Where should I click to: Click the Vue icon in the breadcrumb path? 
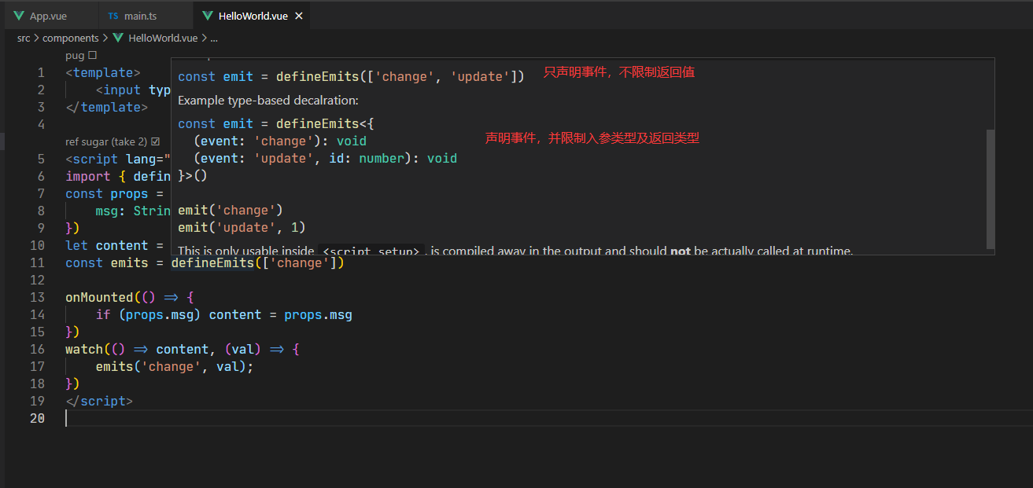click(x=118, y=38)
